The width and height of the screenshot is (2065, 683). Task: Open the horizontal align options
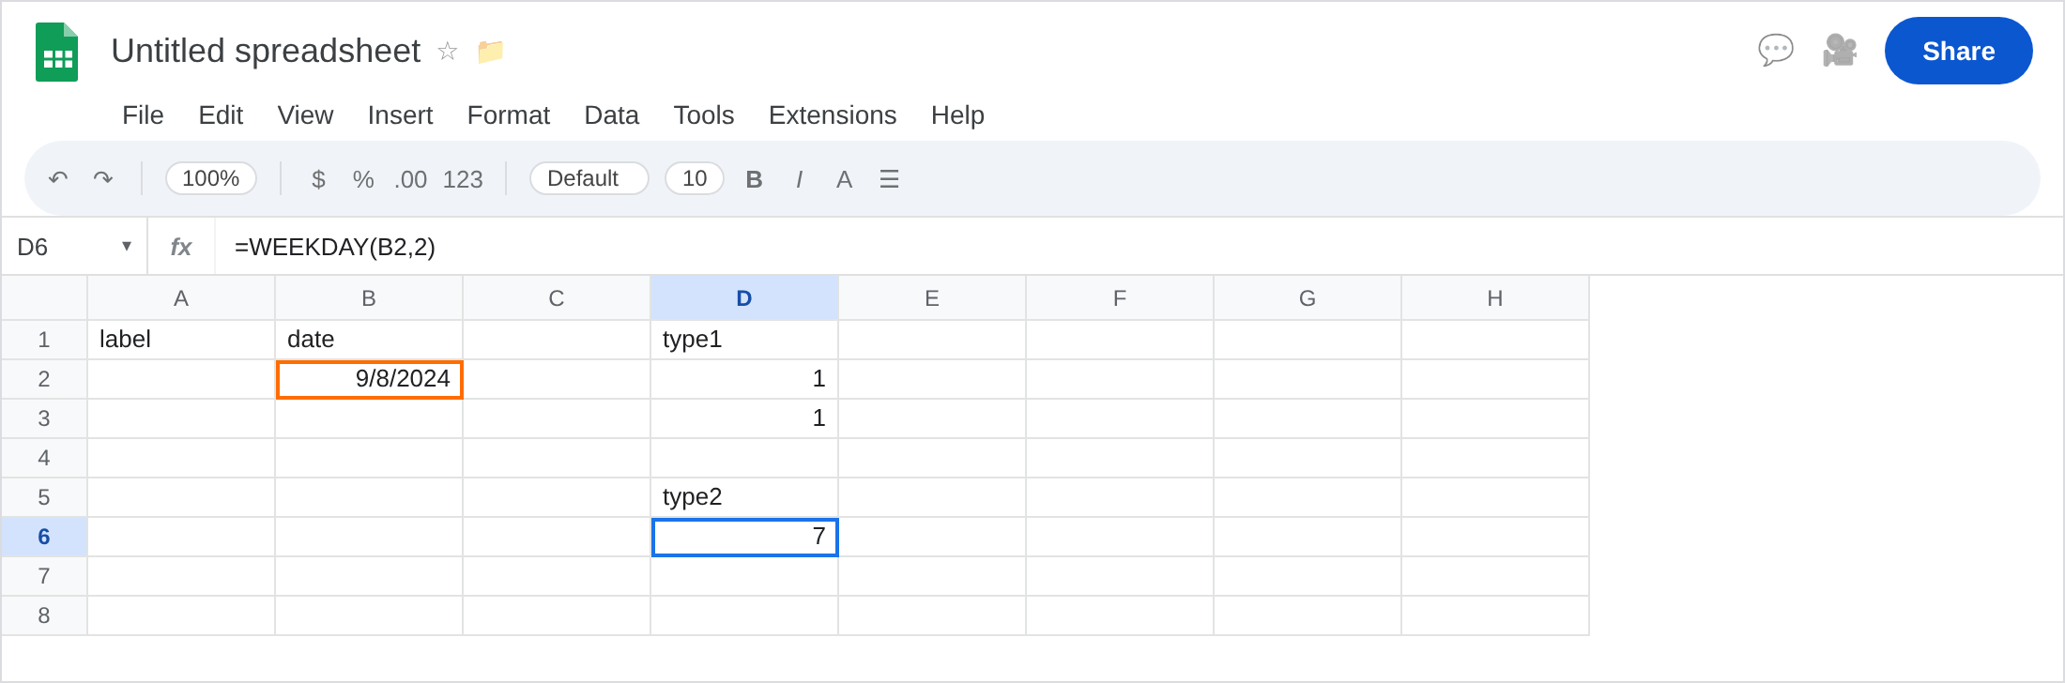click(889, 178)
